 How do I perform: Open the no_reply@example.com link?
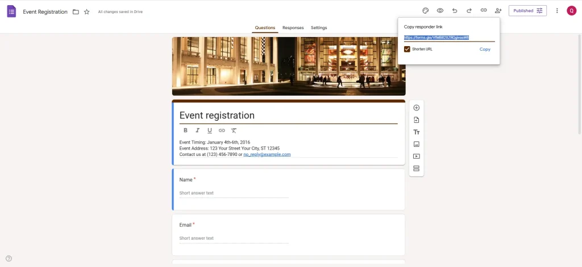point(267,154)
